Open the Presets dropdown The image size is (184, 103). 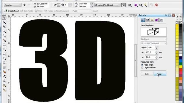13,5
